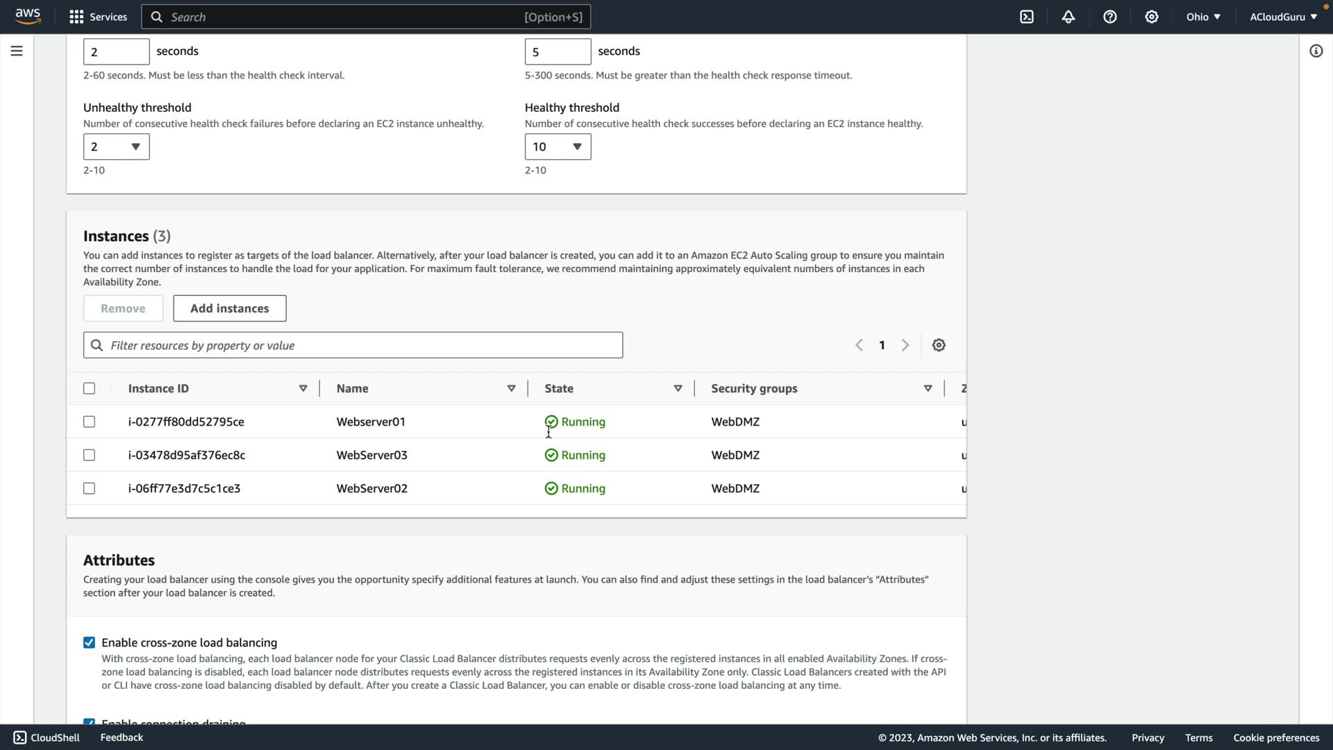
Task: Open CloudShell from the top navigation icon
Action: (1027, 17)
